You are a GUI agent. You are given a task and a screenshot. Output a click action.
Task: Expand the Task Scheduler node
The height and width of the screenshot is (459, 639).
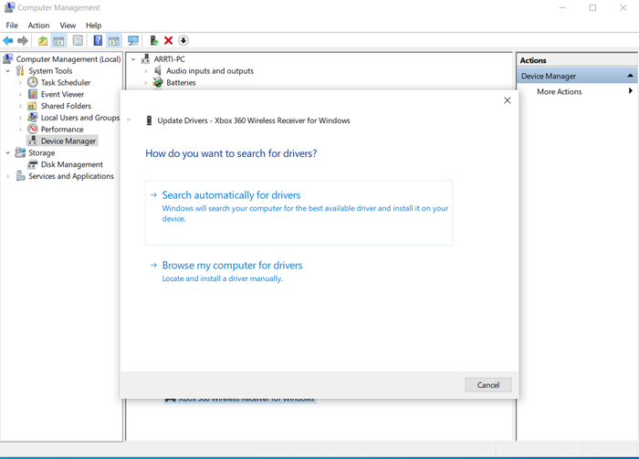pyautogui.click(x=20, y=83)
